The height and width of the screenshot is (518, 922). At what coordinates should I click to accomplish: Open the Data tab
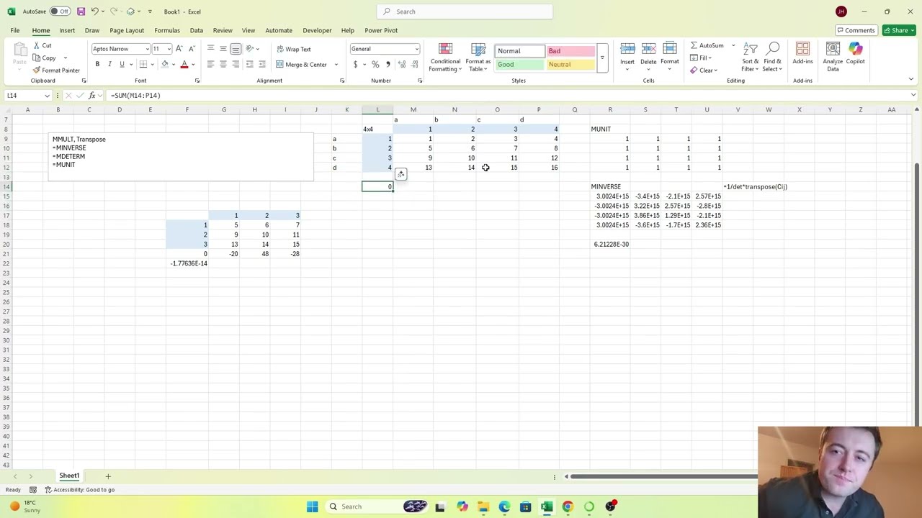(x=196, y=30)
